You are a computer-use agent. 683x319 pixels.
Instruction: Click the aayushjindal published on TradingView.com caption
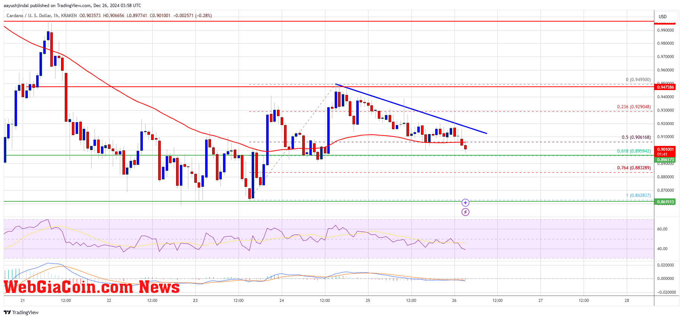click(x=72, y=6)
